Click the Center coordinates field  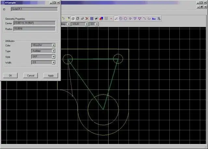point(34,23)
